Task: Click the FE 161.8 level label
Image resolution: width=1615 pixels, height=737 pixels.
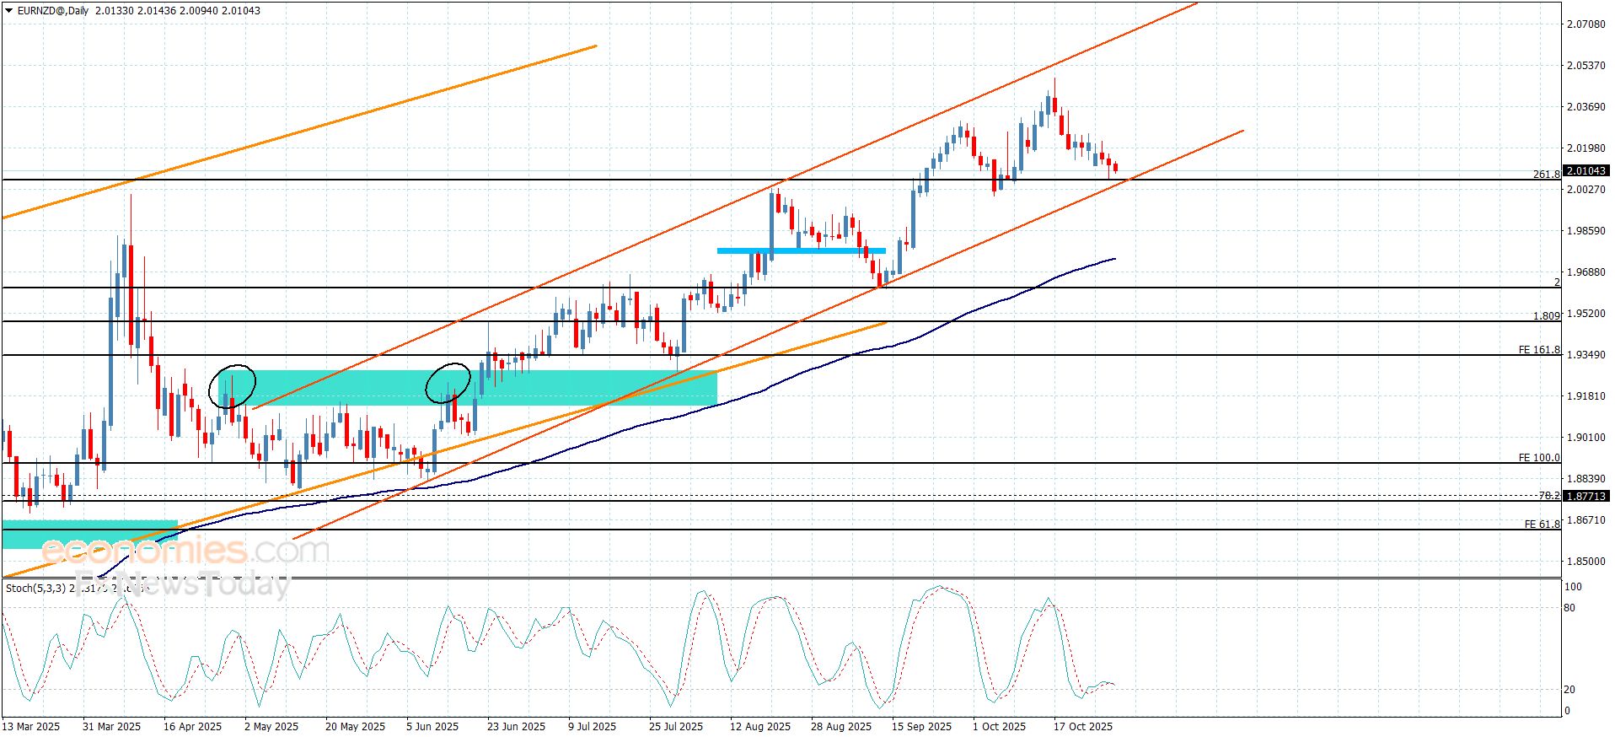Action: (1538, 350)
